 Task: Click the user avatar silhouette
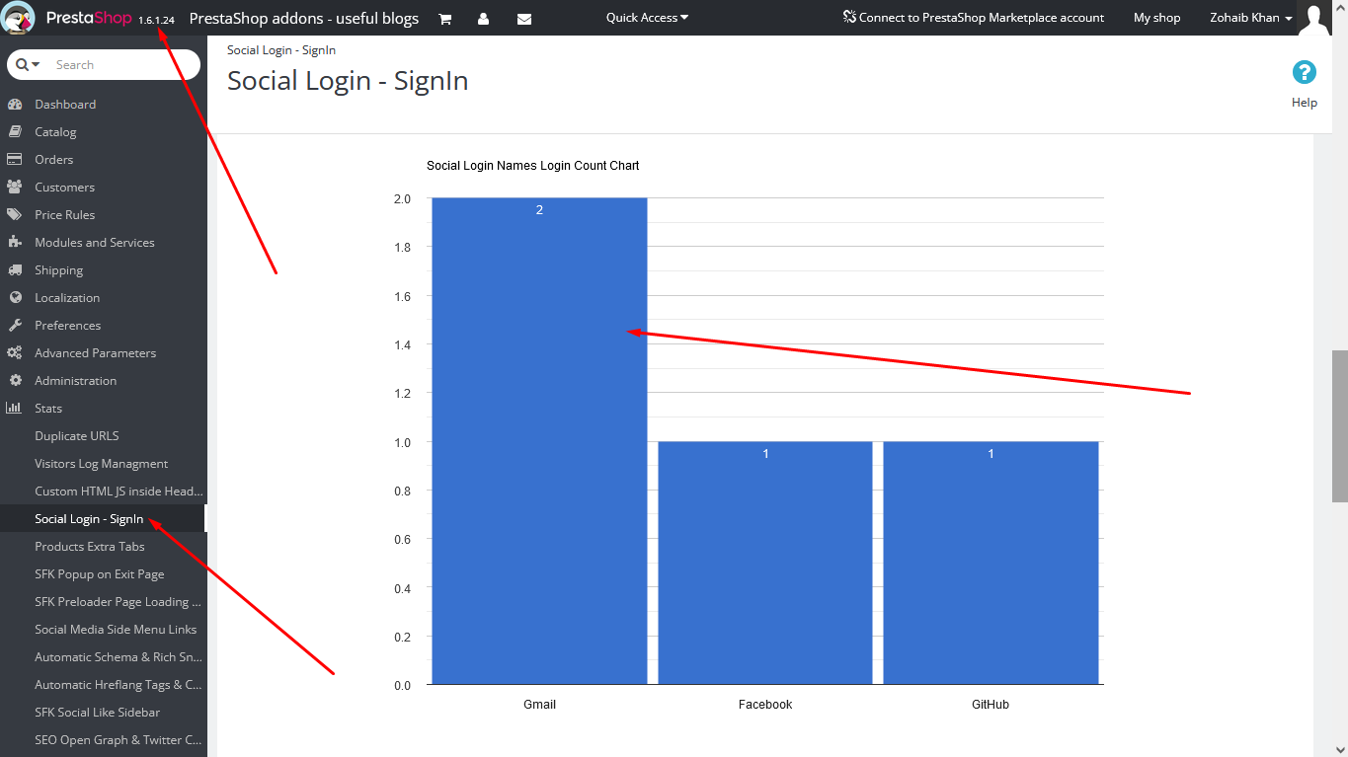pyautogui.click(x=1315, y=18)
